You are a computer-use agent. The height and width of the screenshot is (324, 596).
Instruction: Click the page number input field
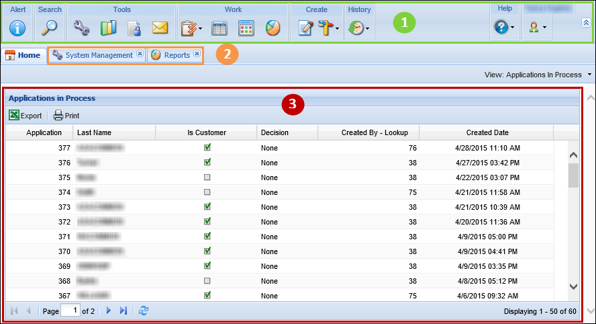(70, 311)
